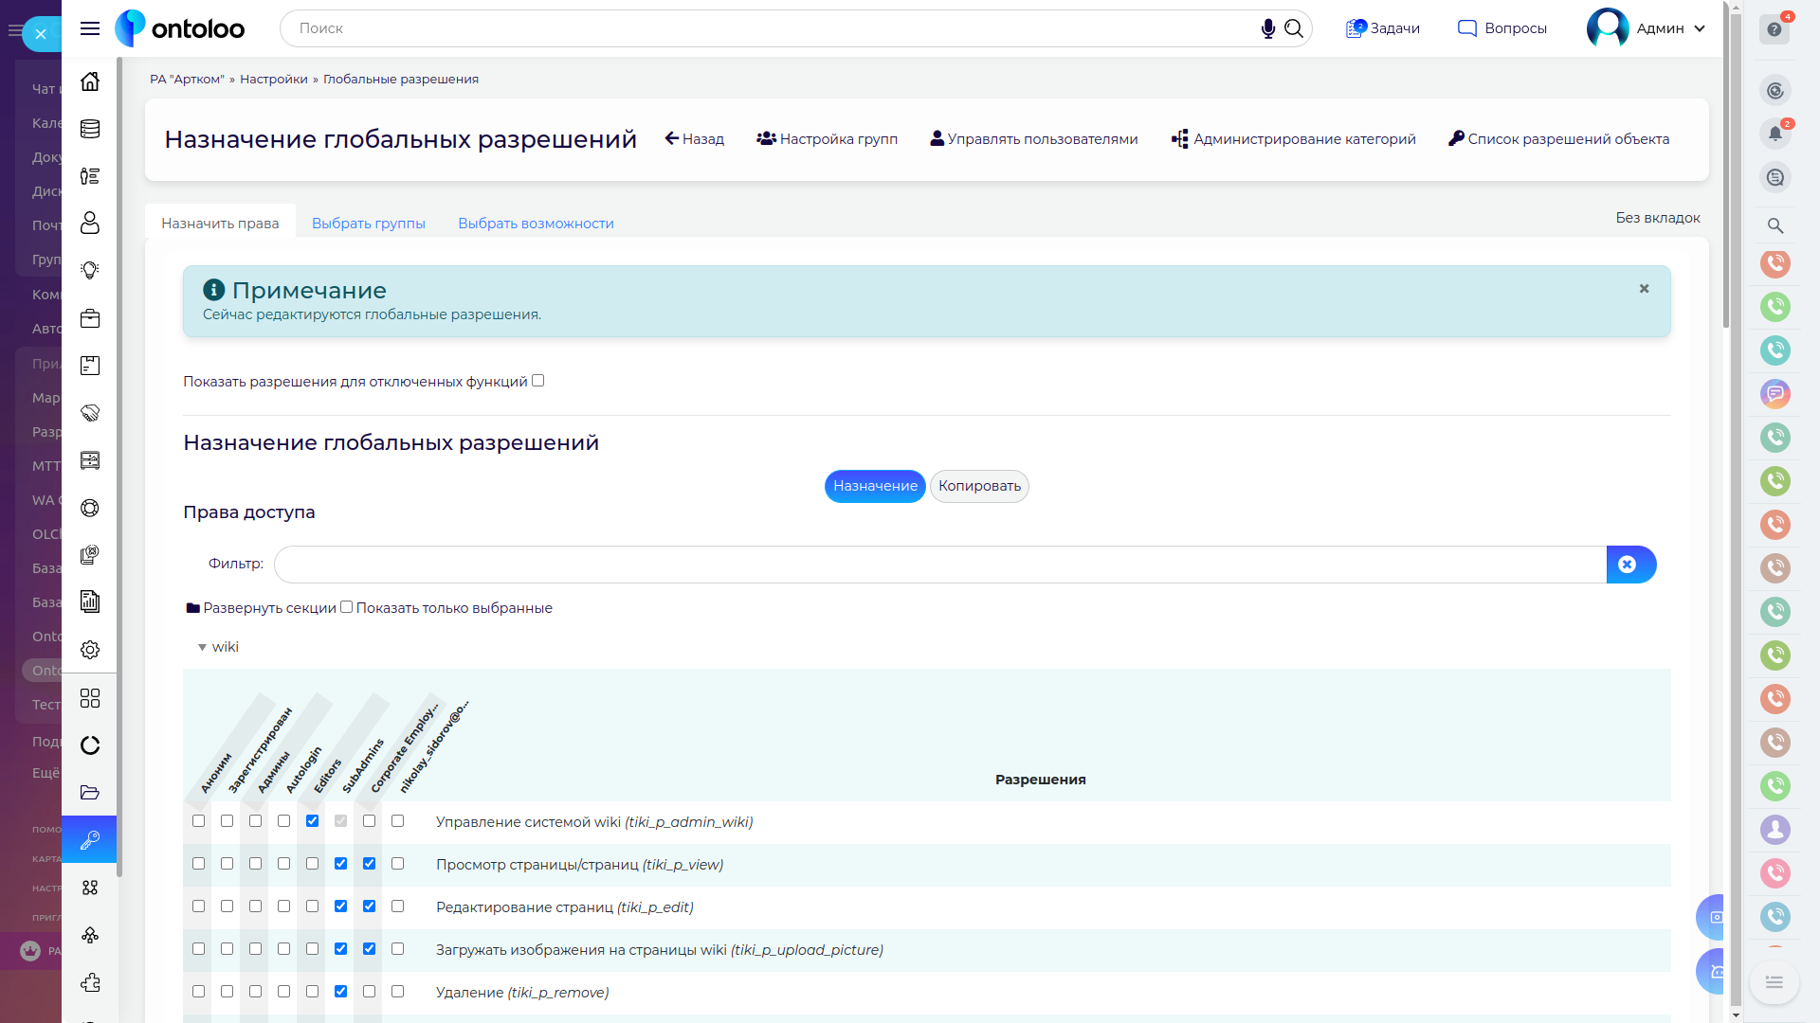The height and width of the screenshot is (1023, 1820).
Task: Click into the Фильтр input field
Action: point(938,565)
